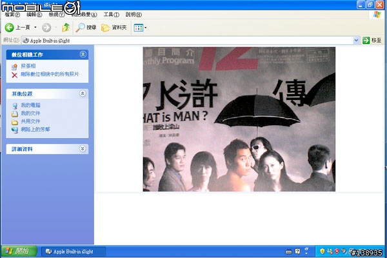Click the 網址(D) address label
The width and height of the screenshot is (387, 258).
(11, 40)
